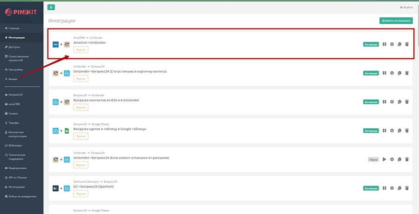The width and height of the screenshot is (419, 214).
Task: Resume the paused Unisender->Битрикс24 unsubscribe integration
Action: click(x=385, y=159)
